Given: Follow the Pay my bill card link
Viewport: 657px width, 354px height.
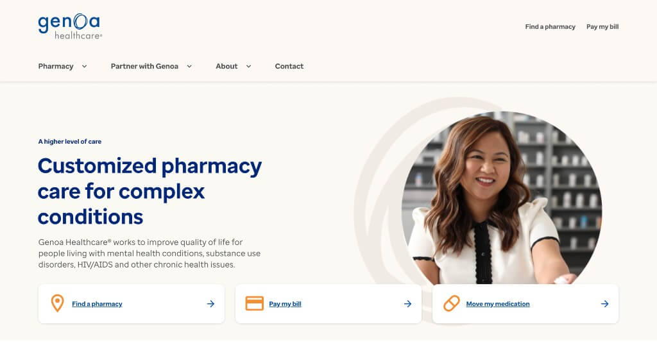Looking at the screenshot, I should click(285, 304).
